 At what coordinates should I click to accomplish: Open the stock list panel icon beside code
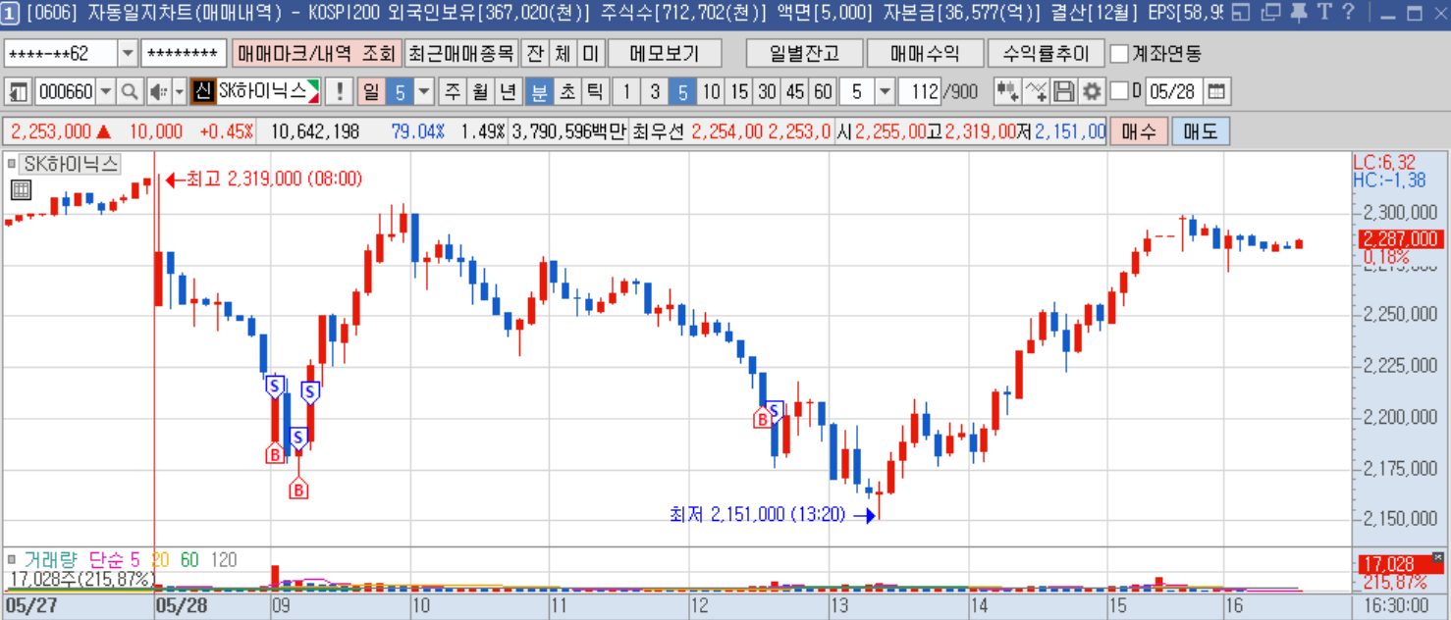point(18,92)
